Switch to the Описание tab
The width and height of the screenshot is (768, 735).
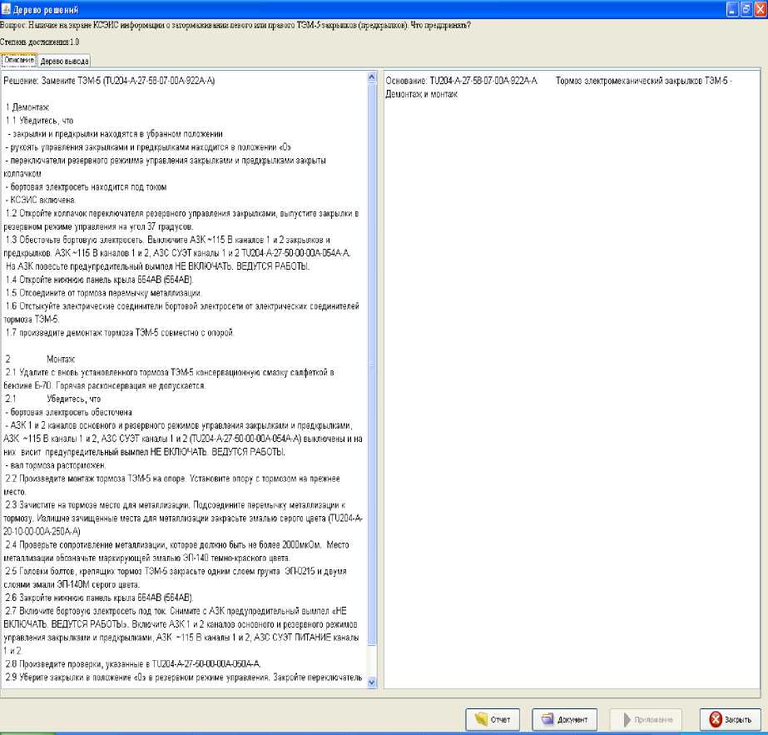coord(19,60)
